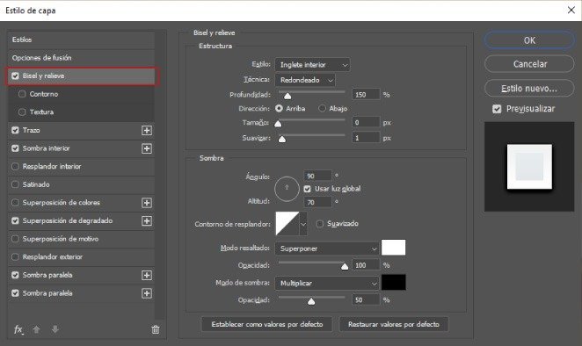582x346 pixels.
Task: Open Modo de sombra dropdown Multiplicar
Action: tap(327, 284)
